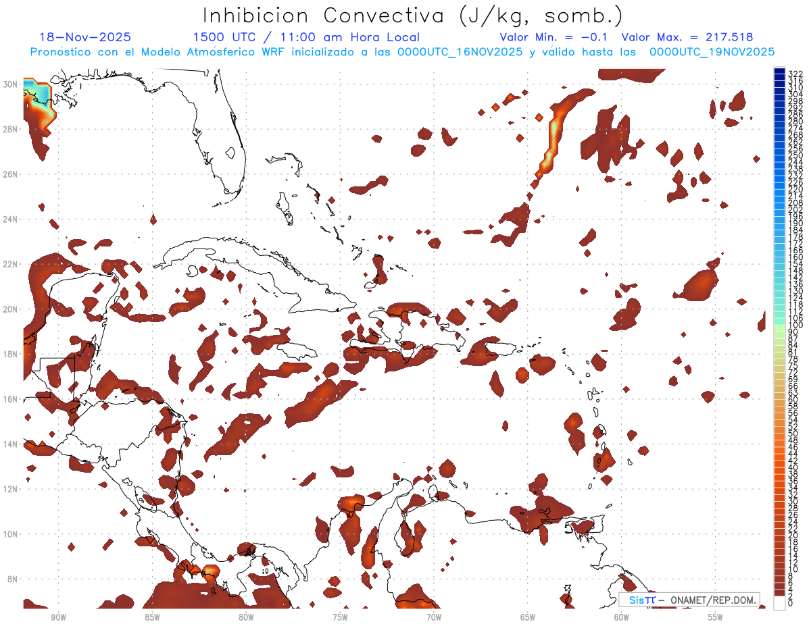The image size is (811, 626).
Task: Click the 65W longitude label
Action: 528,617
